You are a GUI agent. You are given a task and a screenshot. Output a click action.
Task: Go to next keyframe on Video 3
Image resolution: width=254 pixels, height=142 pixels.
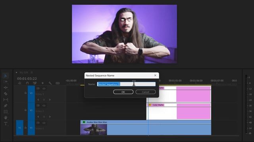[x=50, y=100]
